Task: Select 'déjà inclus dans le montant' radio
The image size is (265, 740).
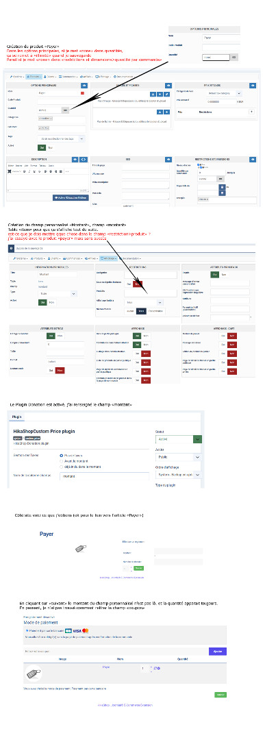Action: point(61,467)
